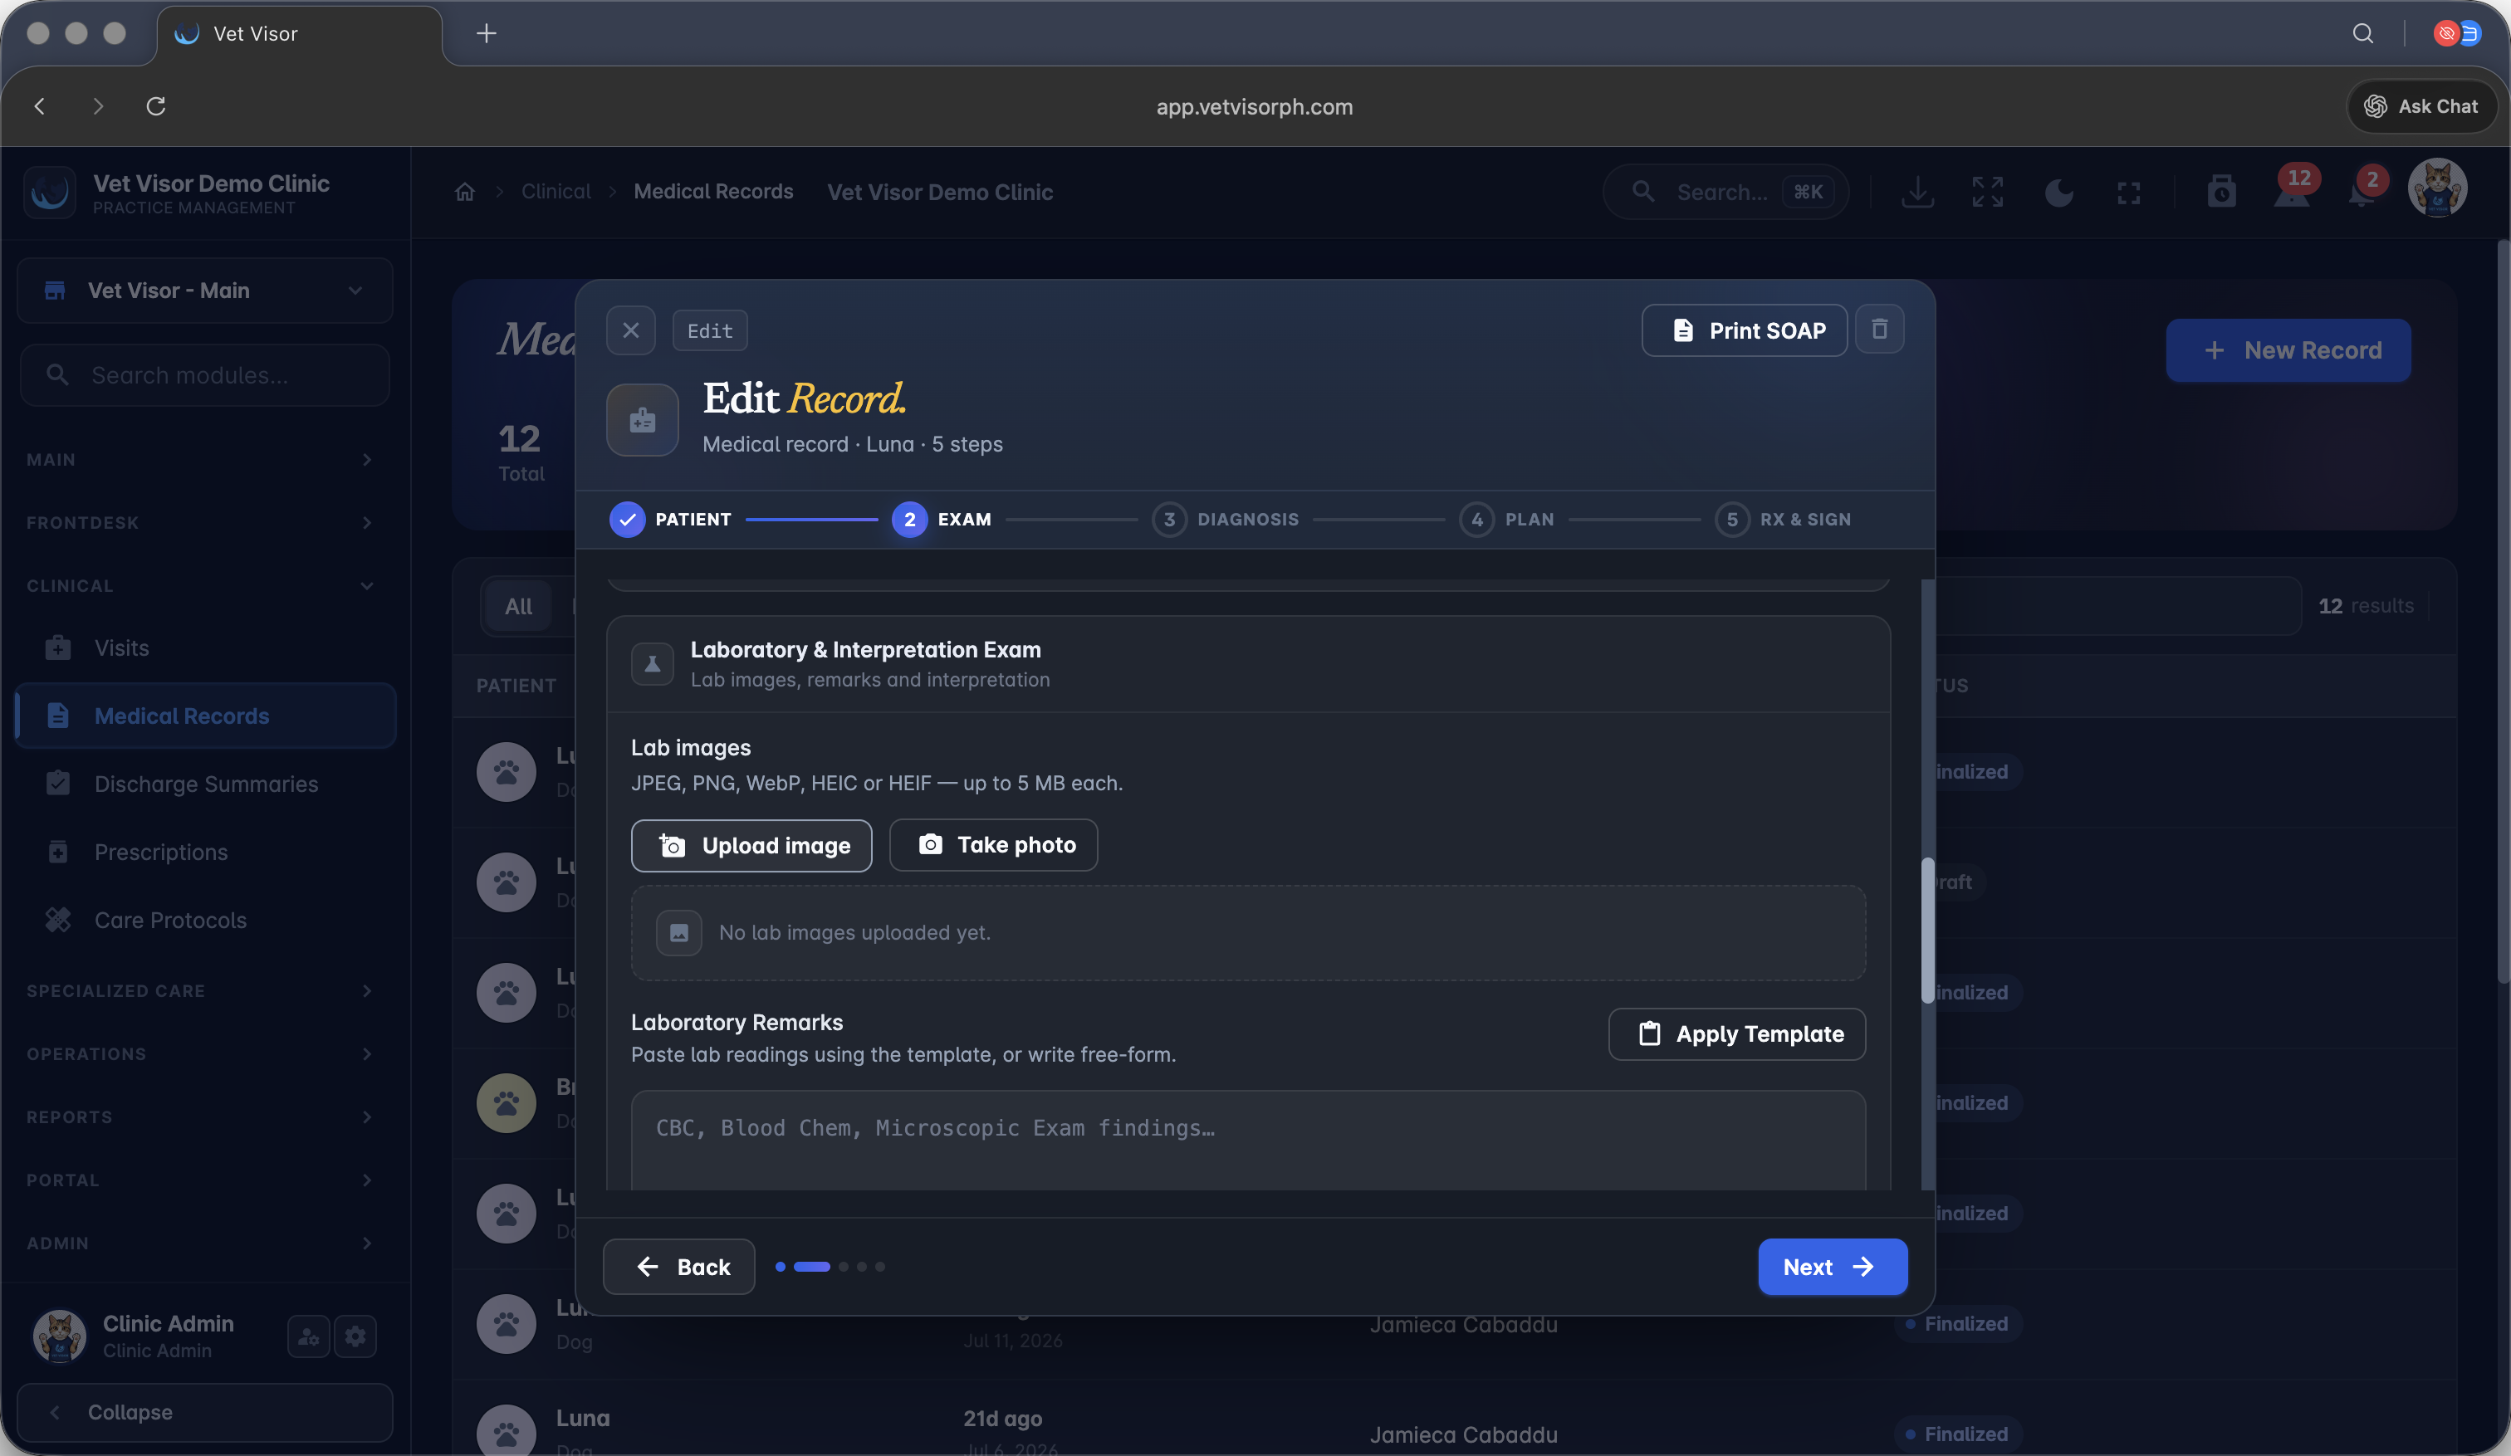This screenshot has height=1456, width=2511.
Task: Open the Vet Visor - Main branch dropdown
Action: point(205,290)
